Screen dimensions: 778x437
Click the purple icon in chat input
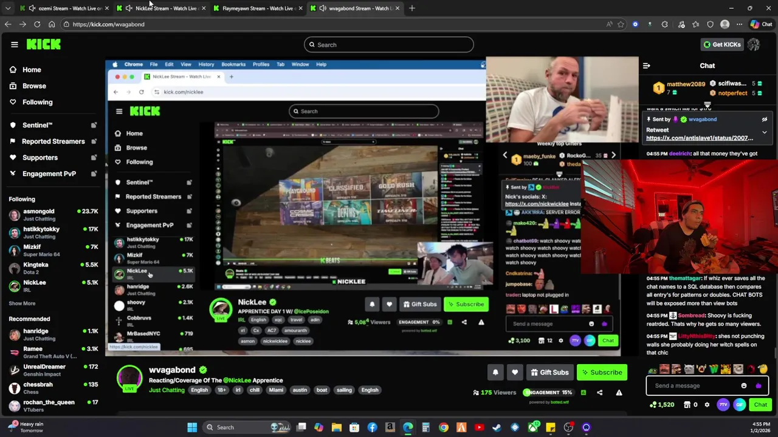pyautogui.click(x=758, y=385)
